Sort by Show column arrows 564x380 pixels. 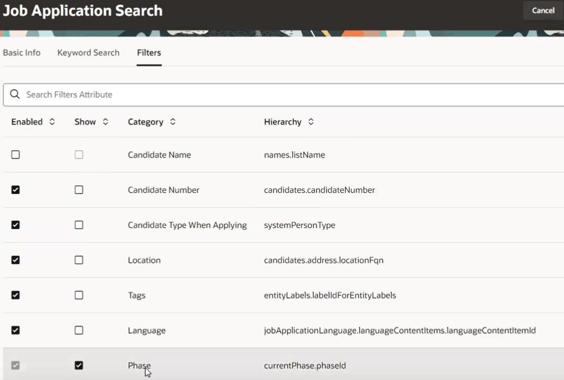point(105,122)
